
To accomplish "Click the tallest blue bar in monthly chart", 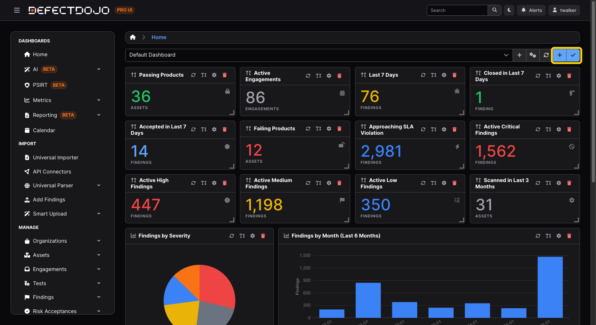I will 550,287.
